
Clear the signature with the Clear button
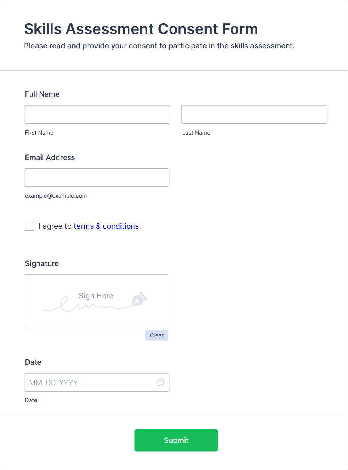[157, 335]
